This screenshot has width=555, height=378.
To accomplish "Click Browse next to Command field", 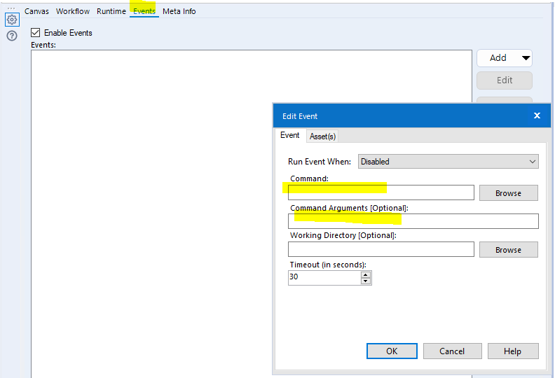I will 508,193.
